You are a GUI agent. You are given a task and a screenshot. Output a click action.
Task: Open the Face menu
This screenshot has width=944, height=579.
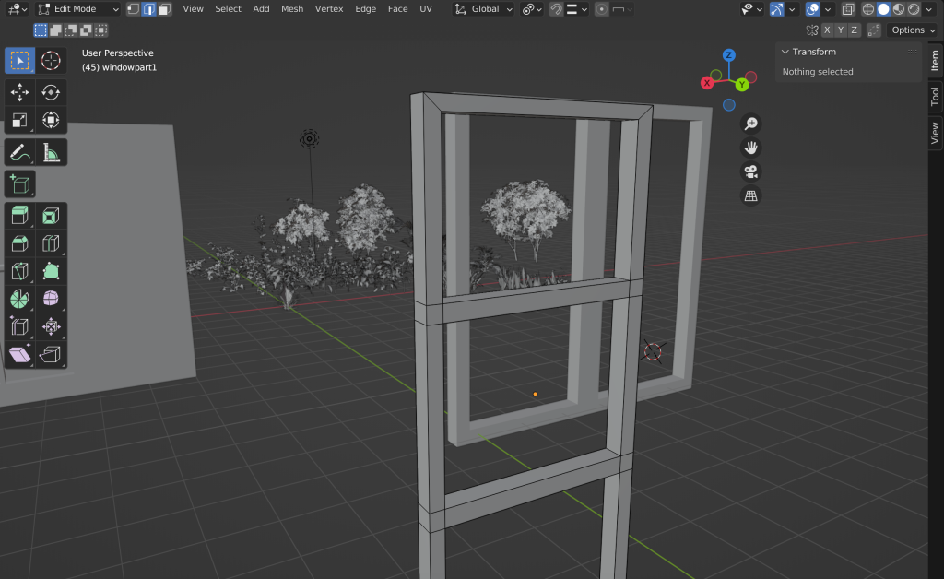(x=397, y=9)
